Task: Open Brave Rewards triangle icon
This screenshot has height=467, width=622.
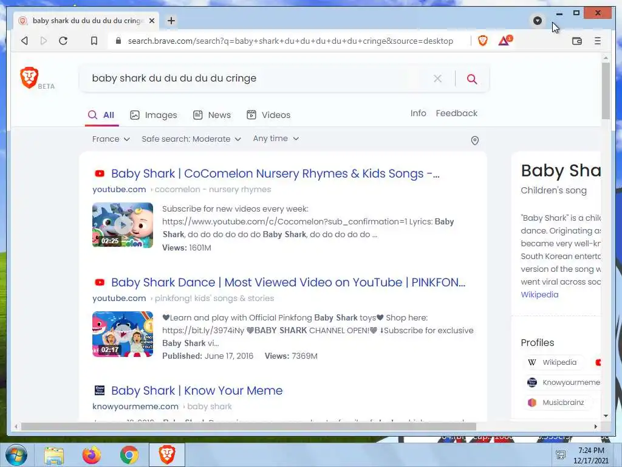Action: click(x=505, y=41)
